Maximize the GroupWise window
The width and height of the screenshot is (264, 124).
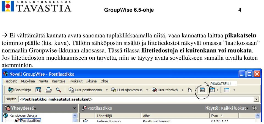tap(249, 74)
